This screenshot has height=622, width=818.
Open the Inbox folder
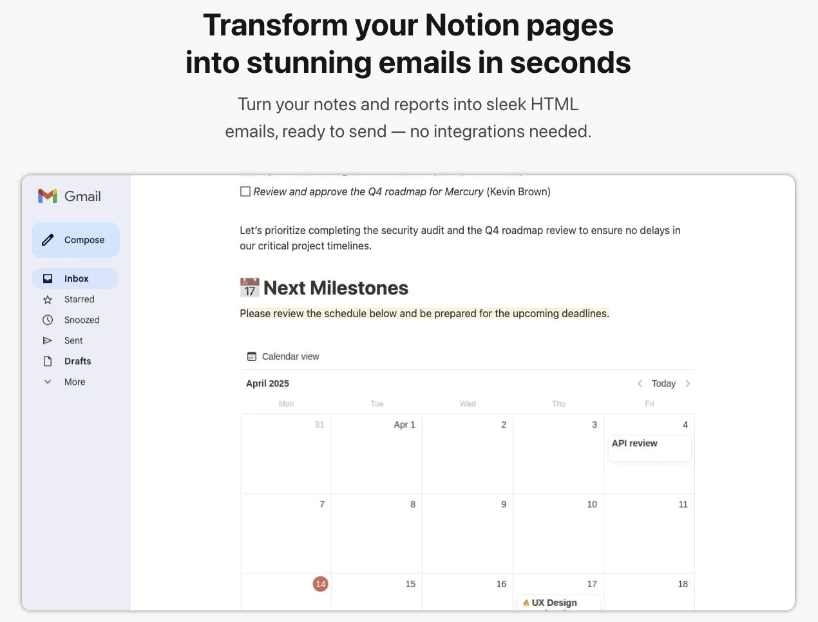tap(75, 278)
